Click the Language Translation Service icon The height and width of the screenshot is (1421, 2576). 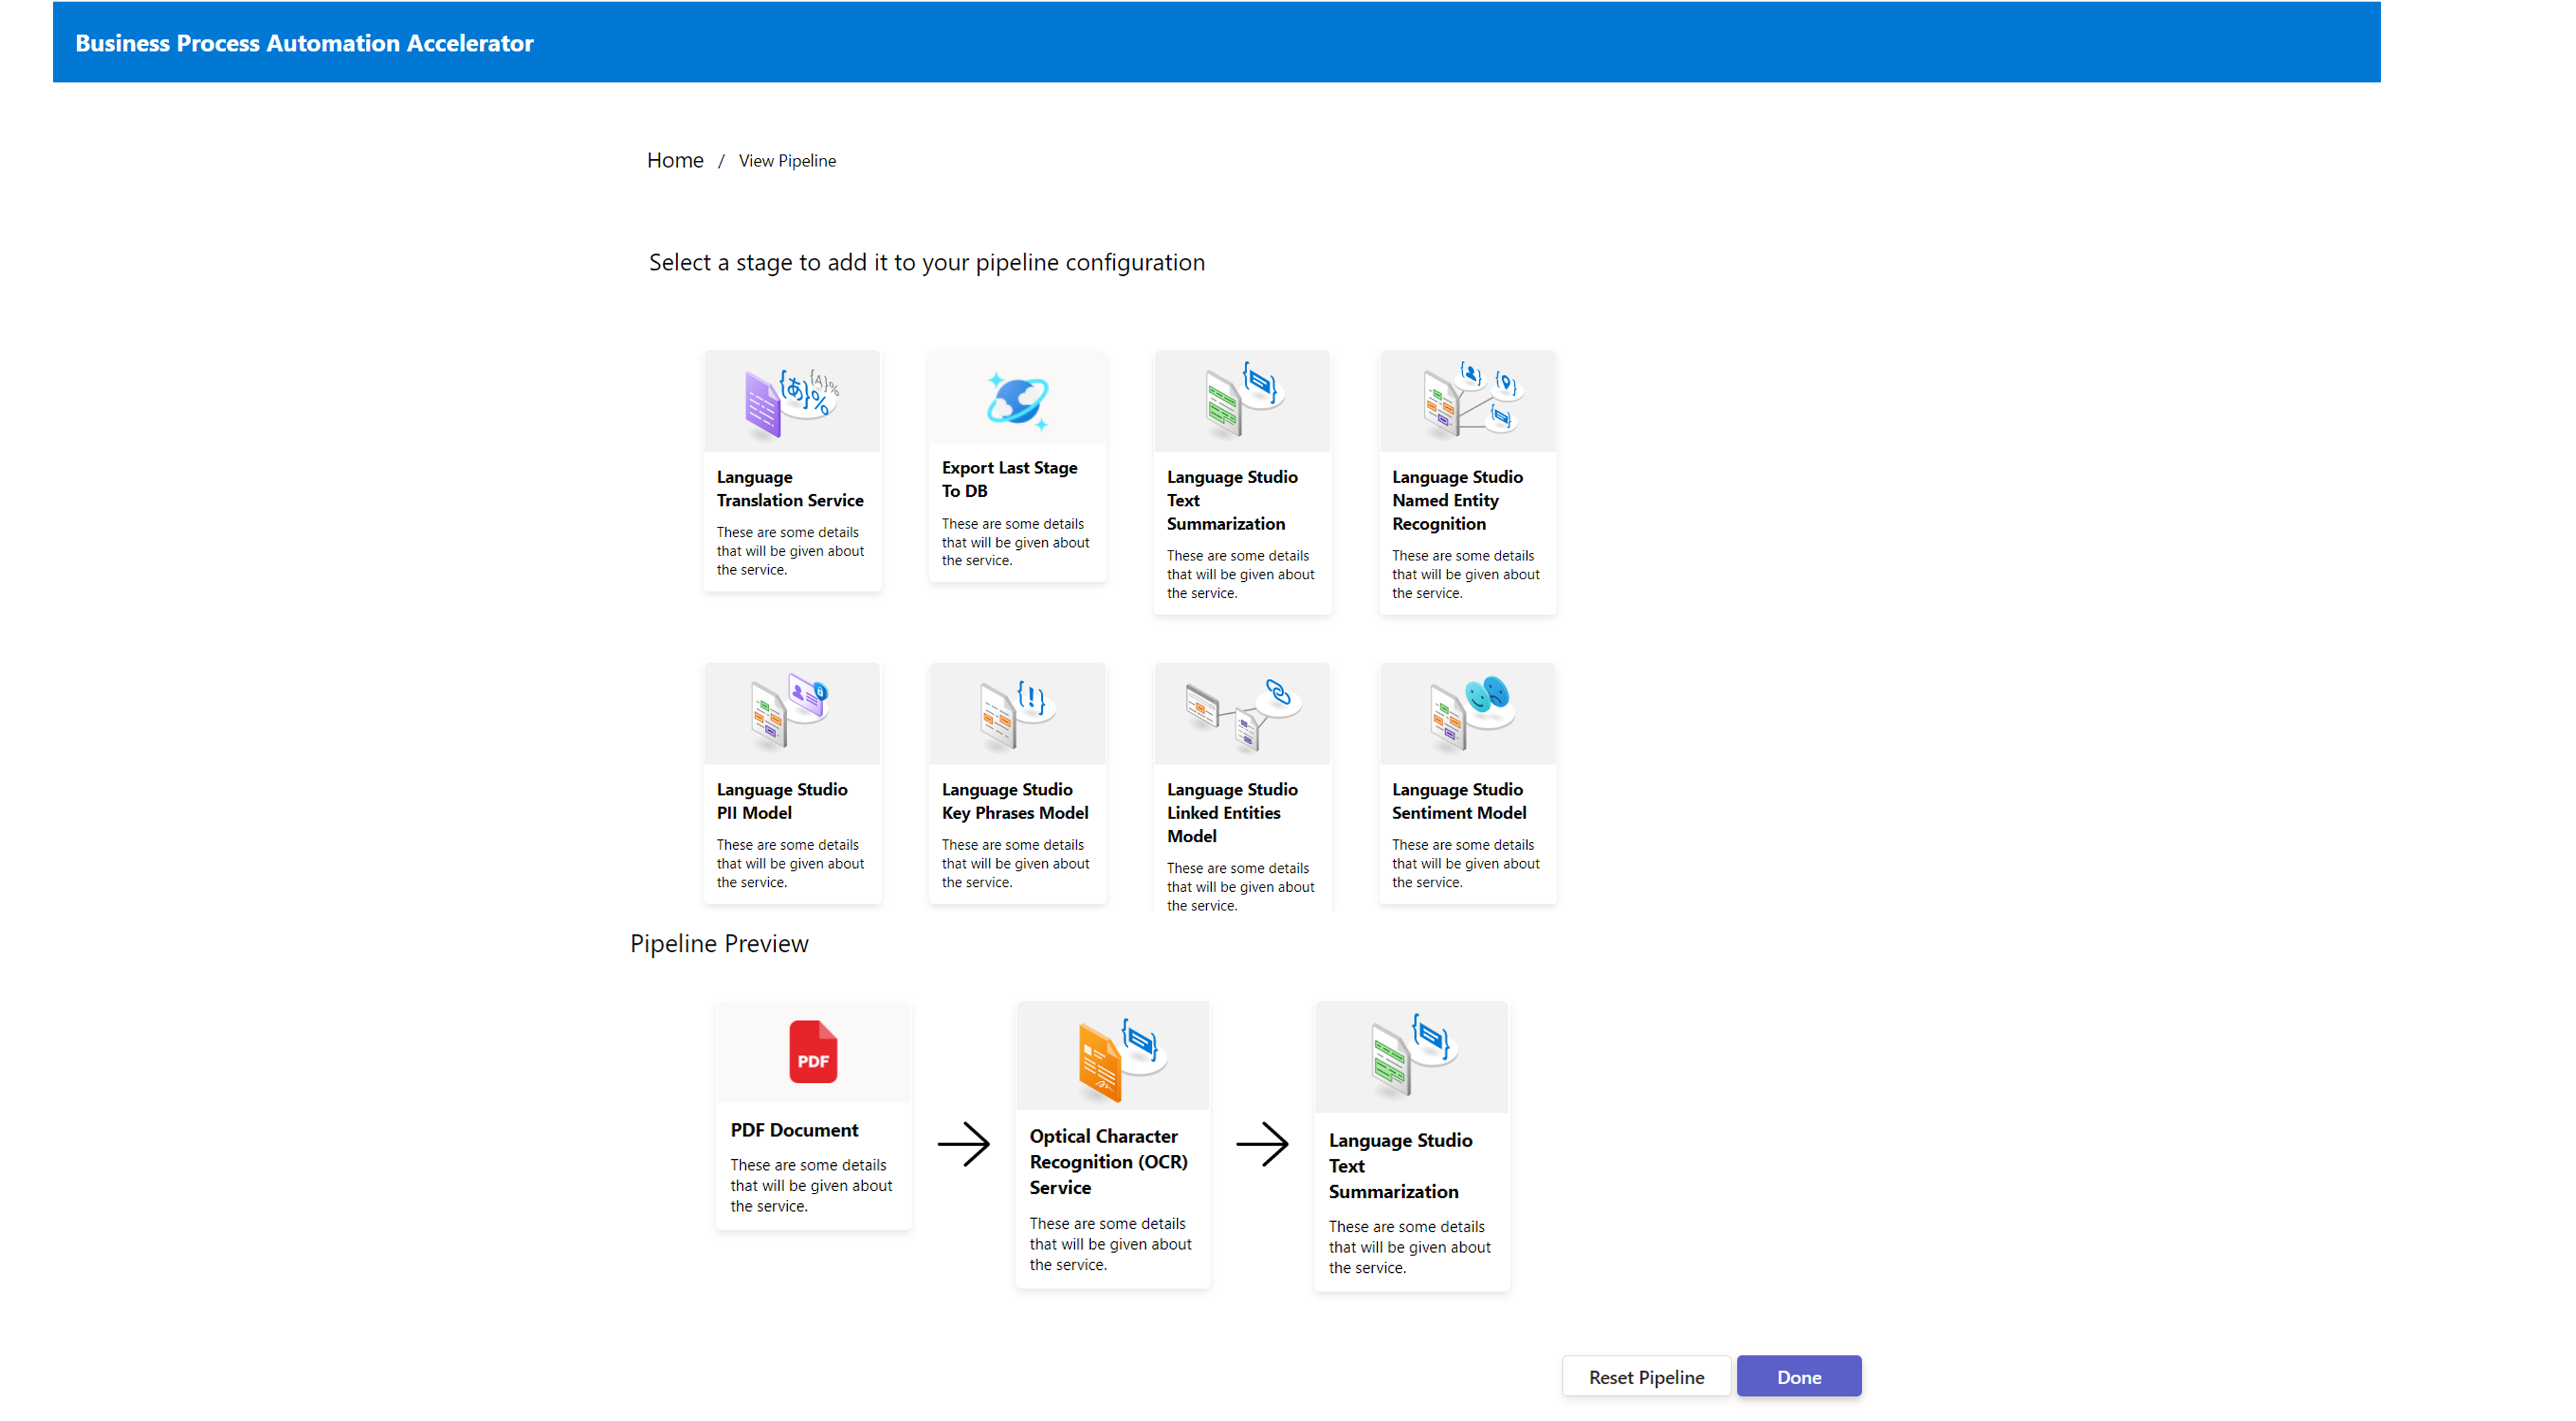[x=790, y=402]
